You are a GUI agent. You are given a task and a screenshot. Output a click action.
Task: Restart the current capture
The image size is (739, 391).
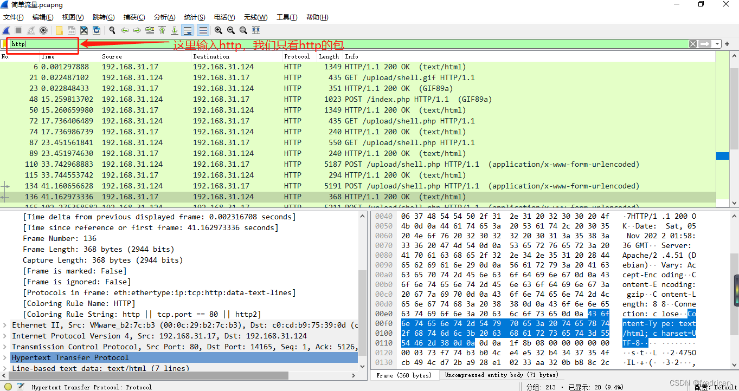31,30
